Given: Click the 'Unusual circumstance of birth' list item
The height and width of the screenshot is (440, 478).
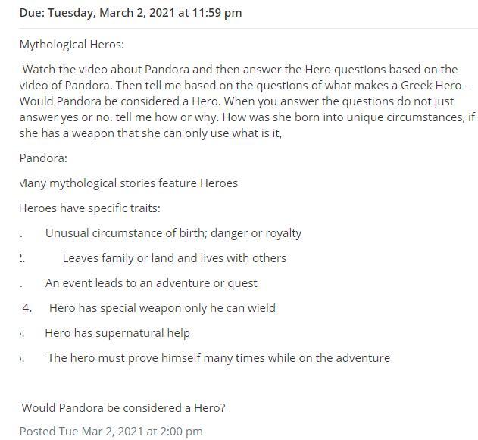Looking at the screenshot, I should 173,233.
